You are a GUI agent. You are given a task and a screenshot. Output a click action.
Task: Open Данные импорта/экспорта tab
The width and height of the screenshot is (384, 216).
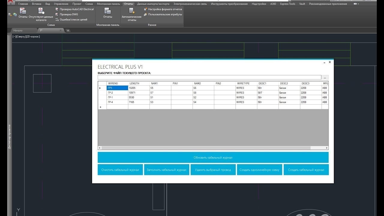click(153, 4)
